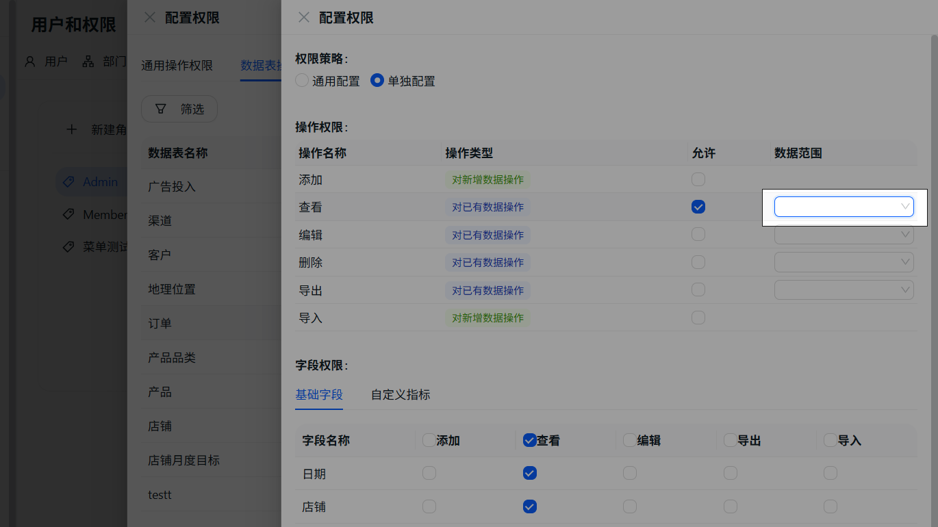Screen dimensions: 938x527
Task: Close the front 配置权限 panel
Action: (x=304, y=18)
